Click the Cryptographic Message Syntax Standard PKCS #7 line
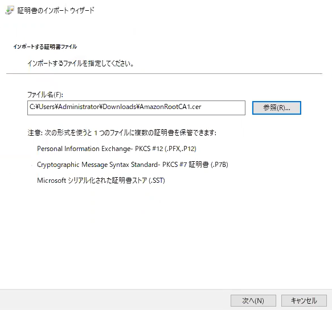 (133, 165)
